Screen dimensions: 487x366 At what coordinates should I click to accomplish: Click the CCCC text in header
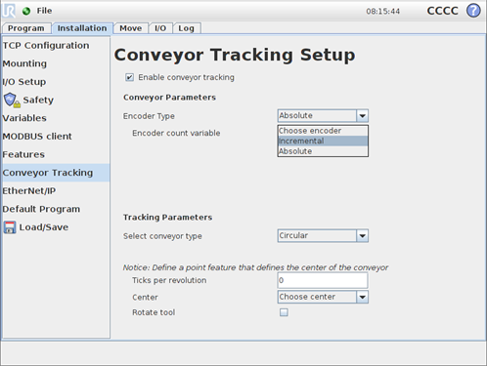coord(442,11)
